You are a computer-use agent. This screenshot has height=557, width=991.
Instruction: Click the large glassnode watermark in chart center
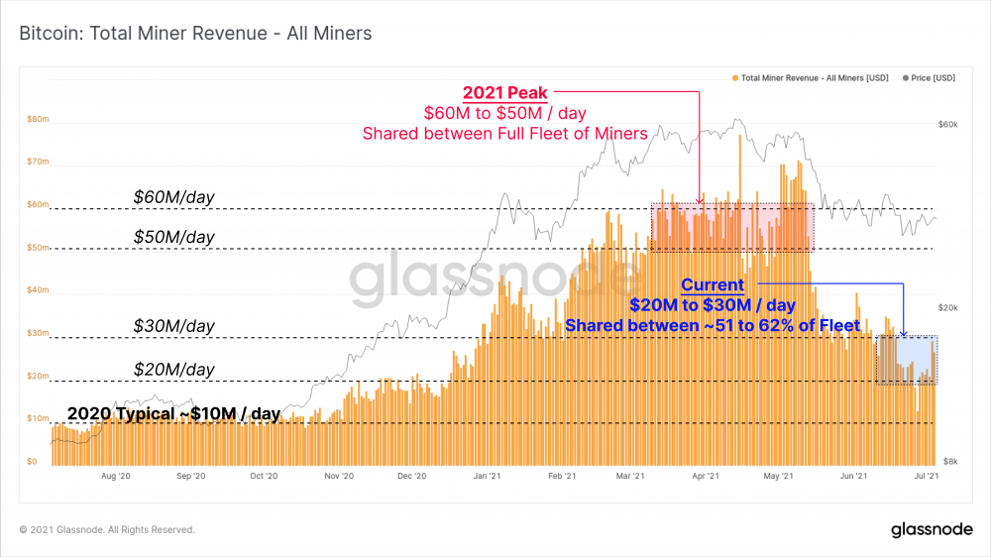click(x=495, y=282)
